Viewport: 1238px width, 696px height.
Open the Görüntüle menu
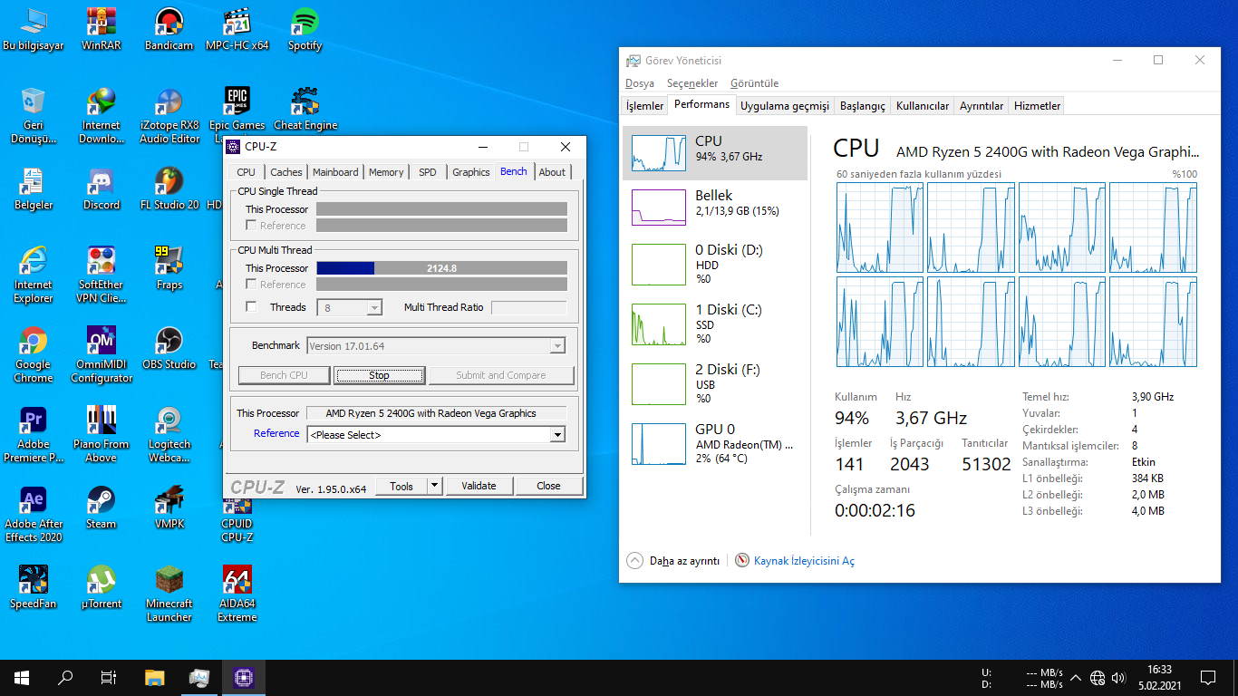pyautogui.click(x=755, y=83)
